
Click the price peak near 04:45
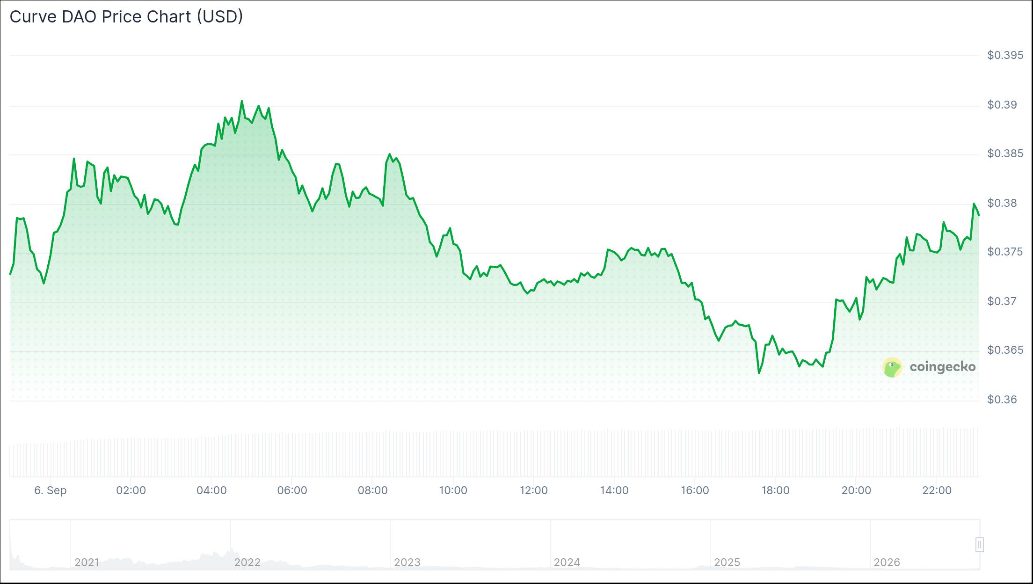click(x=242, y=101)
